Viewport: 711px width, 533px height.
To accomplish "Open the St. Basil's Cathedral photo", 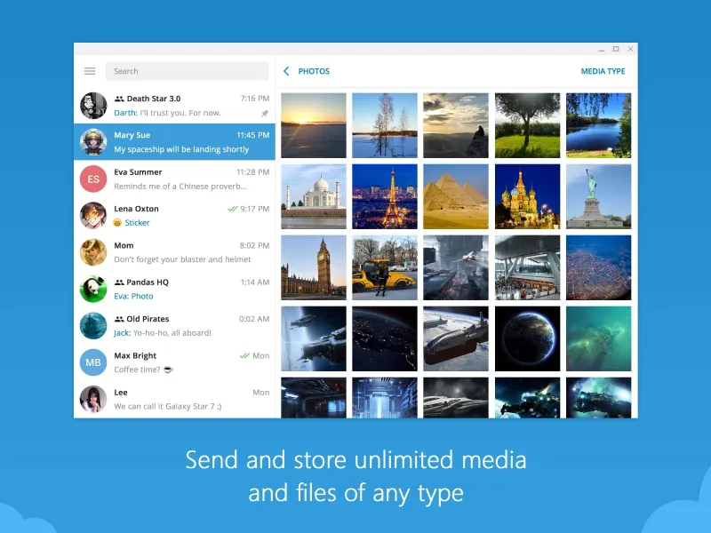I will pos(527,196).
